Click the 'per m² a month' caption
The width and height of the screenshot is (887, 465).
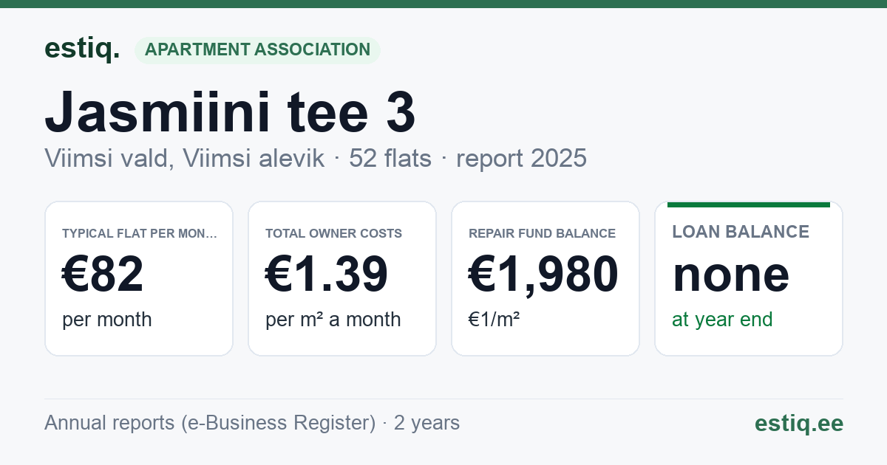tap(333, 320)
